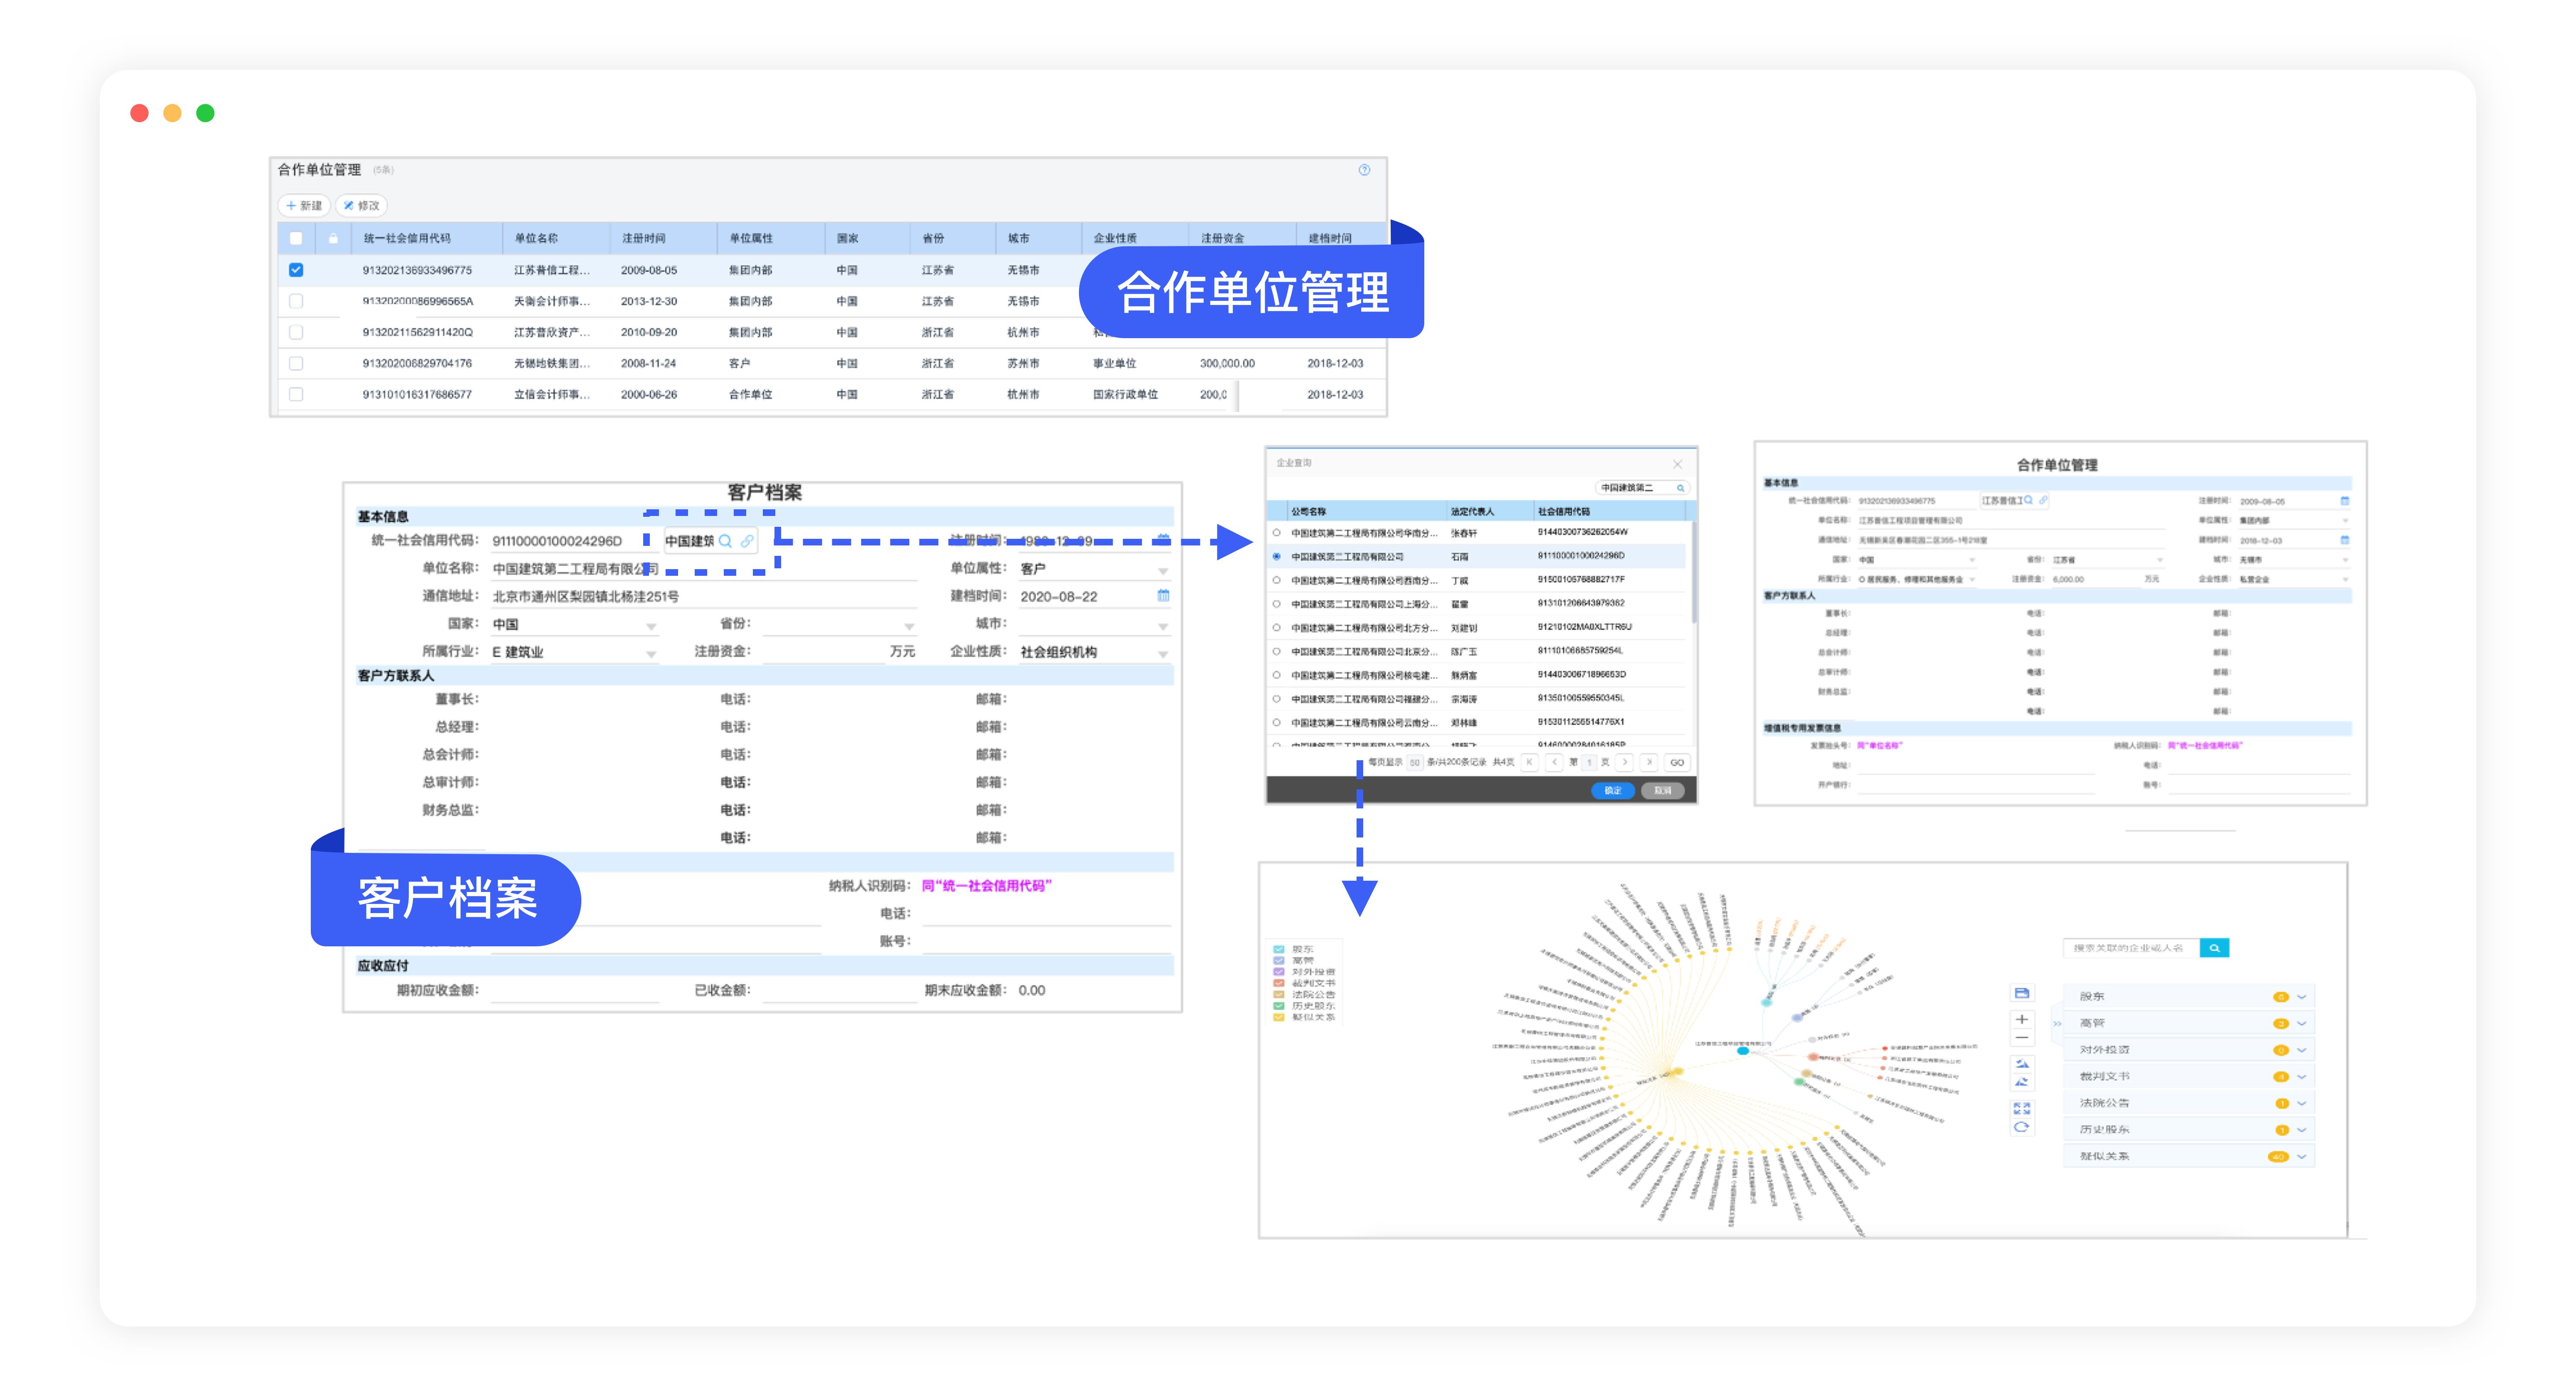
Task: Toggle the 股东 legend checkbox in graph
Action: pyautogui.click(x=1279, y=949)
